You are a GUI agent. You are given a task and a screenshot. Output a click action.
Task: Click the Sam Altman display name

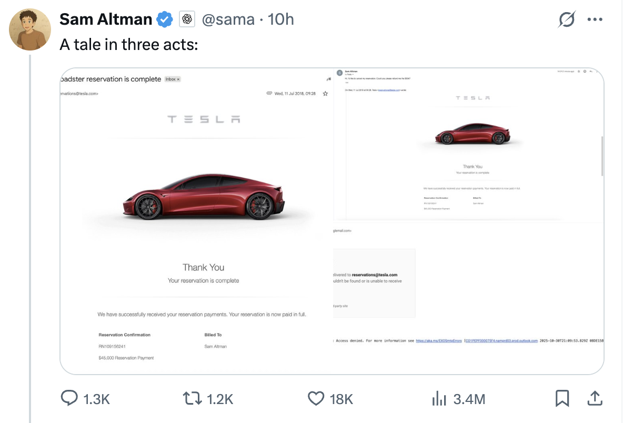(106, 20)
